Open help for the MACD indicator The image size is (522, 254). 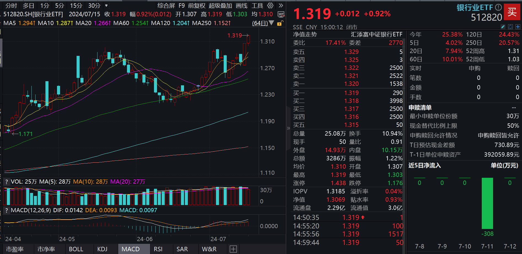(7, 211)
